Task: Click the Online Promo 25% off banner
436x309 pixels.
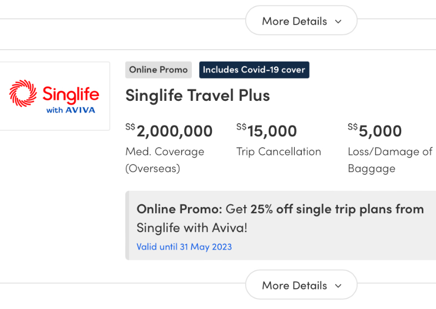Action: pos(281,226)
